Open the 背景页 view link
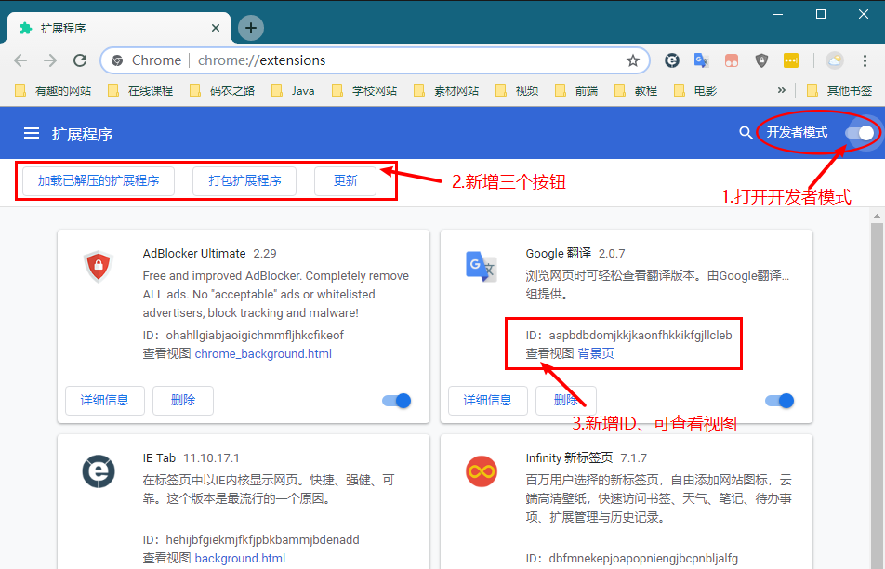Screen dimensions: 885x569 (596, 354)
